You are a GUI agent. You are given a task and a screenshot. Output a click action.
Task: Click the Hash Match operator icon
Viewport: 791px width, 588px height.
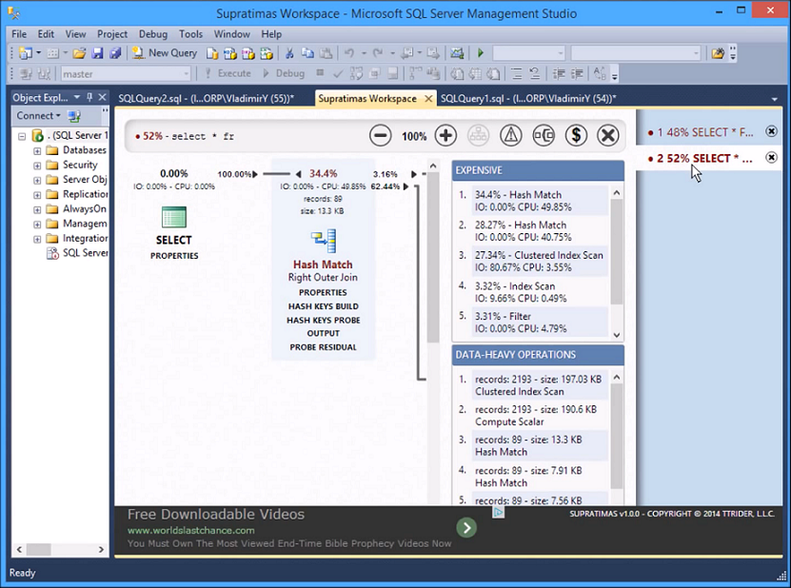(x=323, y=240)
